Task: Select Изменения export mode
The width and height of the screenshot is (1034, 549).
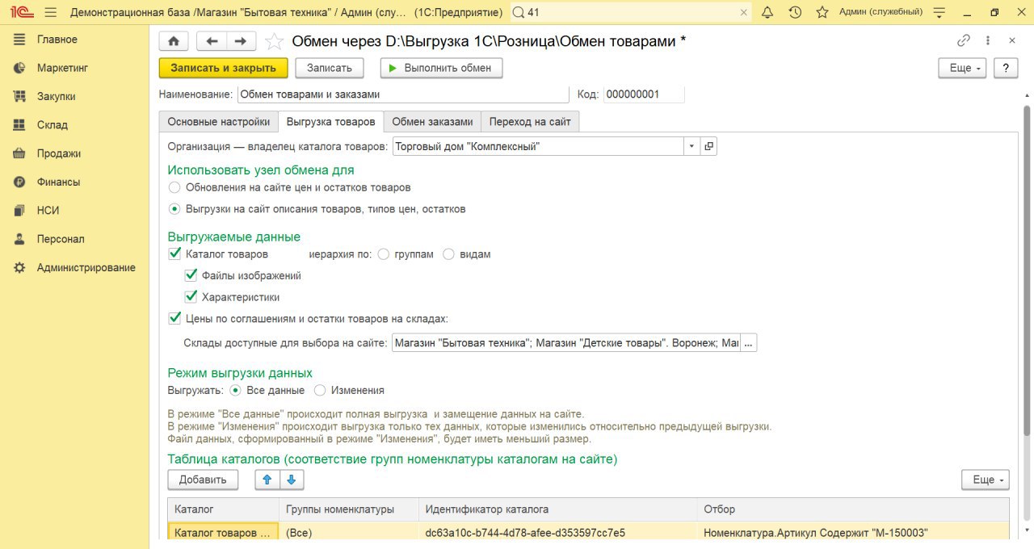Action: point(320,390)
